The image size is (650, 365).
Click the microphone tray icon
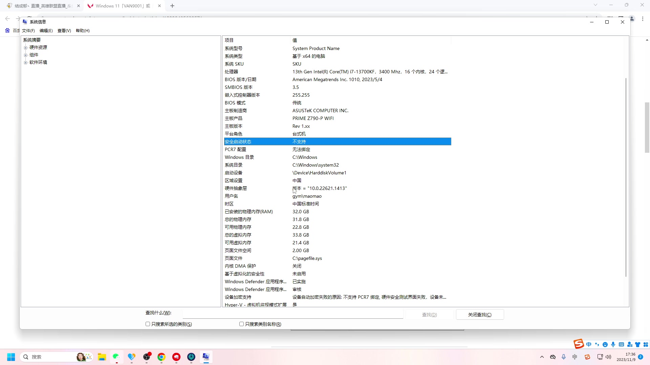564,357
